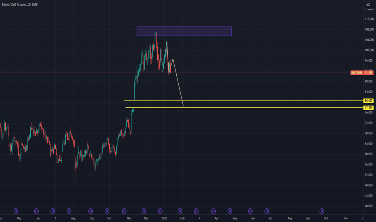Screen dimensions: 376x222
Task: Open the last event marker on the timeline
Action: (x=322, y=211)
